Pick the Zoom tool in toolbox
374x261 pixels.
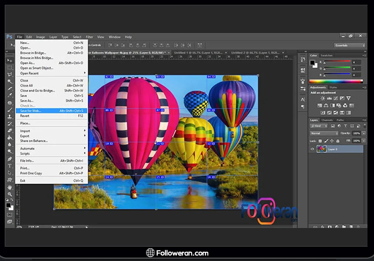click(x=10, y=194)
